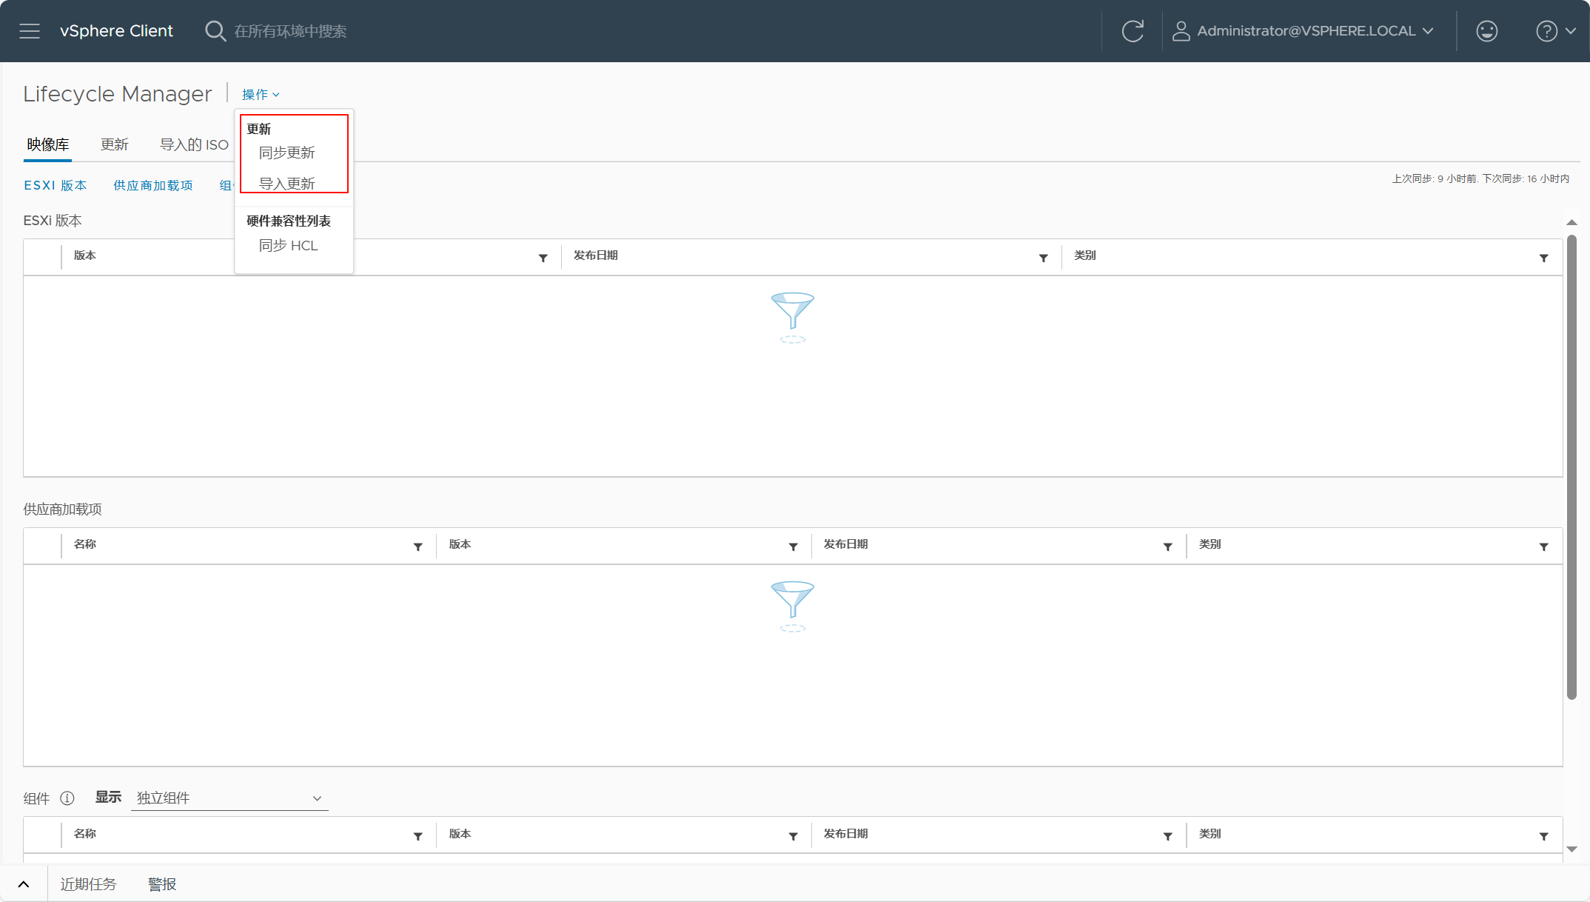Select 同步 HCL menu entry
1590x902 pixels.
click(289, 245)
